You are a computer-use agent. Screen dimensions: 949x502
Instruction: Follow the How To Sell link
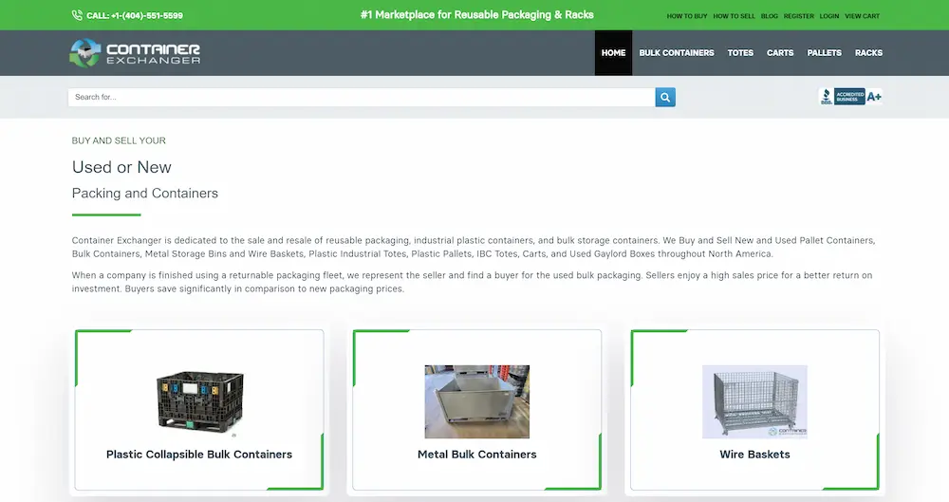pyautogui.click(x=735, y=16)
